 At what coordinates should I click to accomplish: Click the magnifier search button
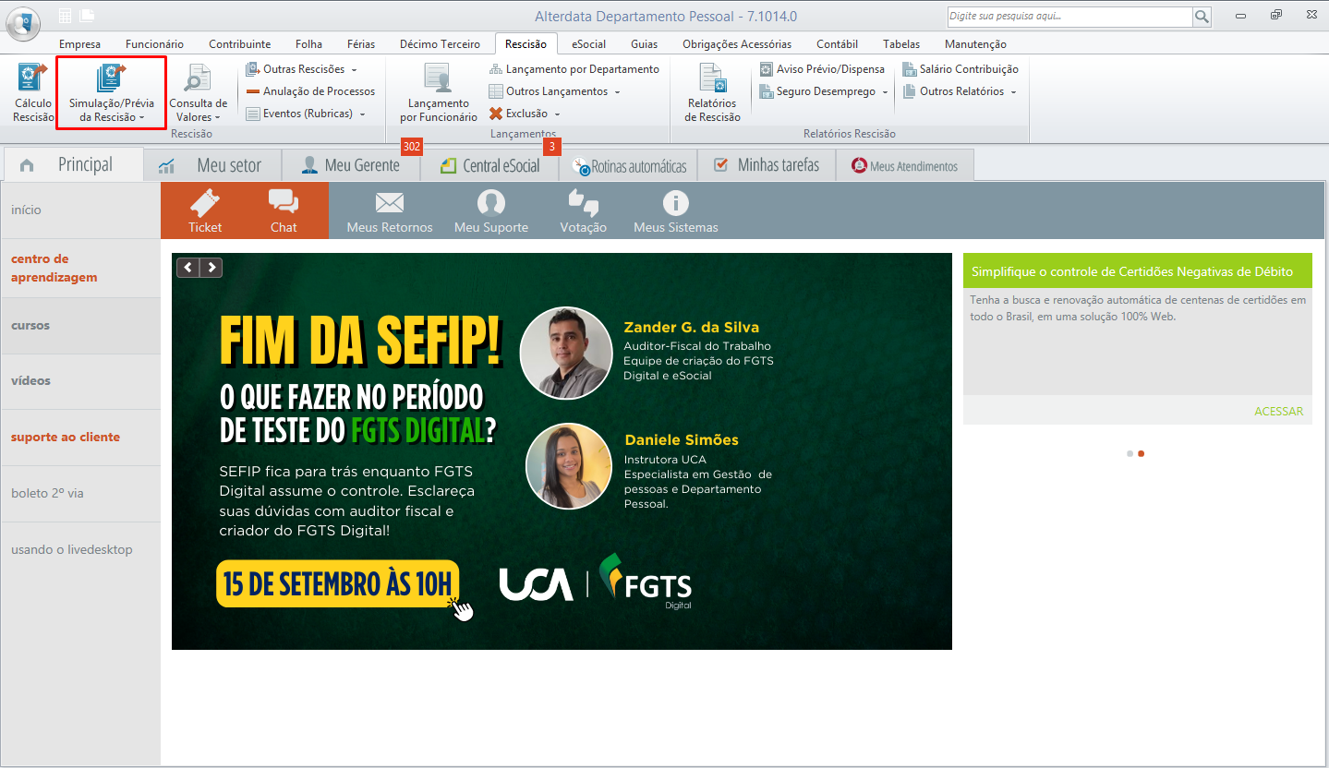[1202, 16]
